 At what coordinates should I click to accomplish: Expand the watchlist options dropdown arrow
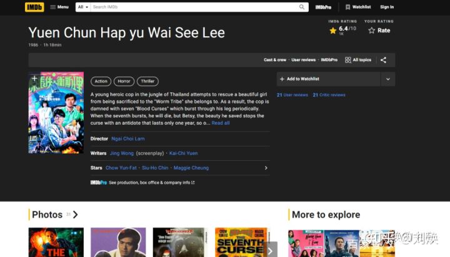(x=388, y=79)
